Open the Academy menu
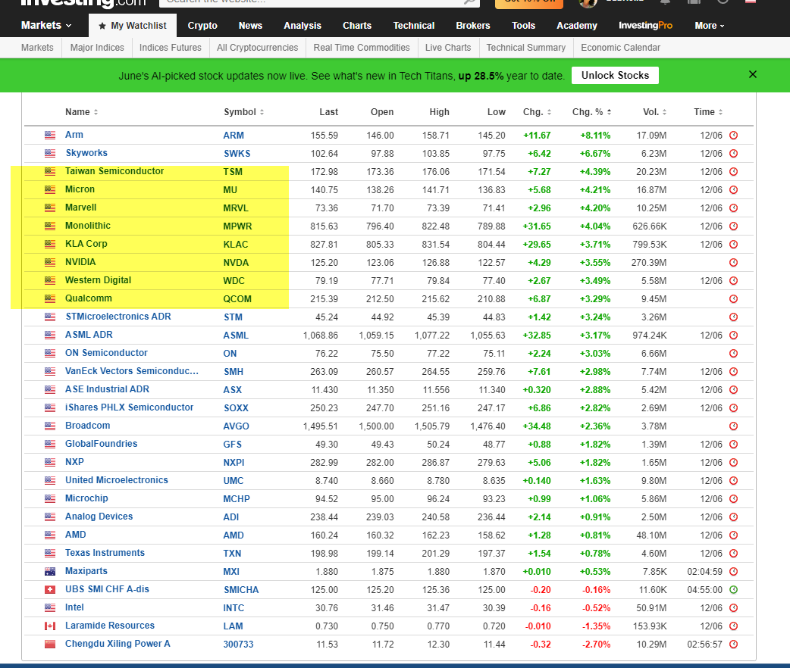The width and height of the screenshot is (790, 668). pyautogui.click(x=577, y=26)
